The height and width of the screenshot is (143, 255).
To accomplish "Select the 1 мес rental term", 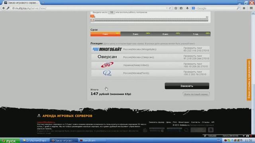I will [x=105, y=34].
